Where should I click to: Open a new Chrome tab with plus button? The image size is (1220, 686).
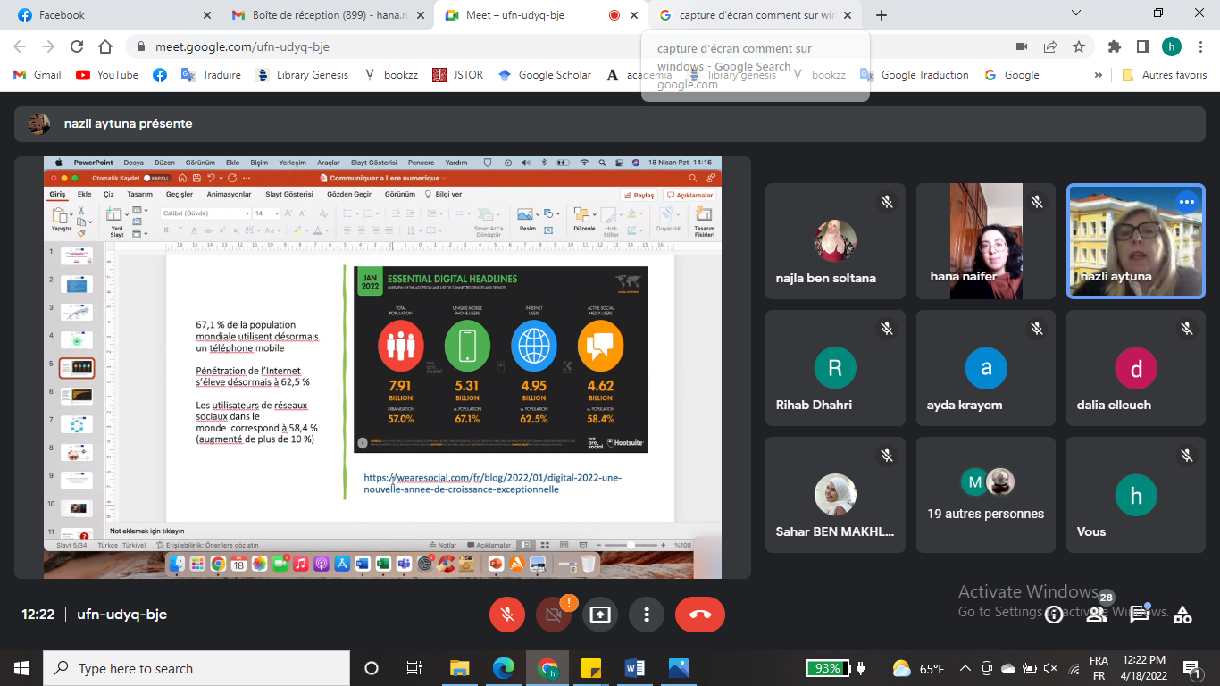click(882, 15)
